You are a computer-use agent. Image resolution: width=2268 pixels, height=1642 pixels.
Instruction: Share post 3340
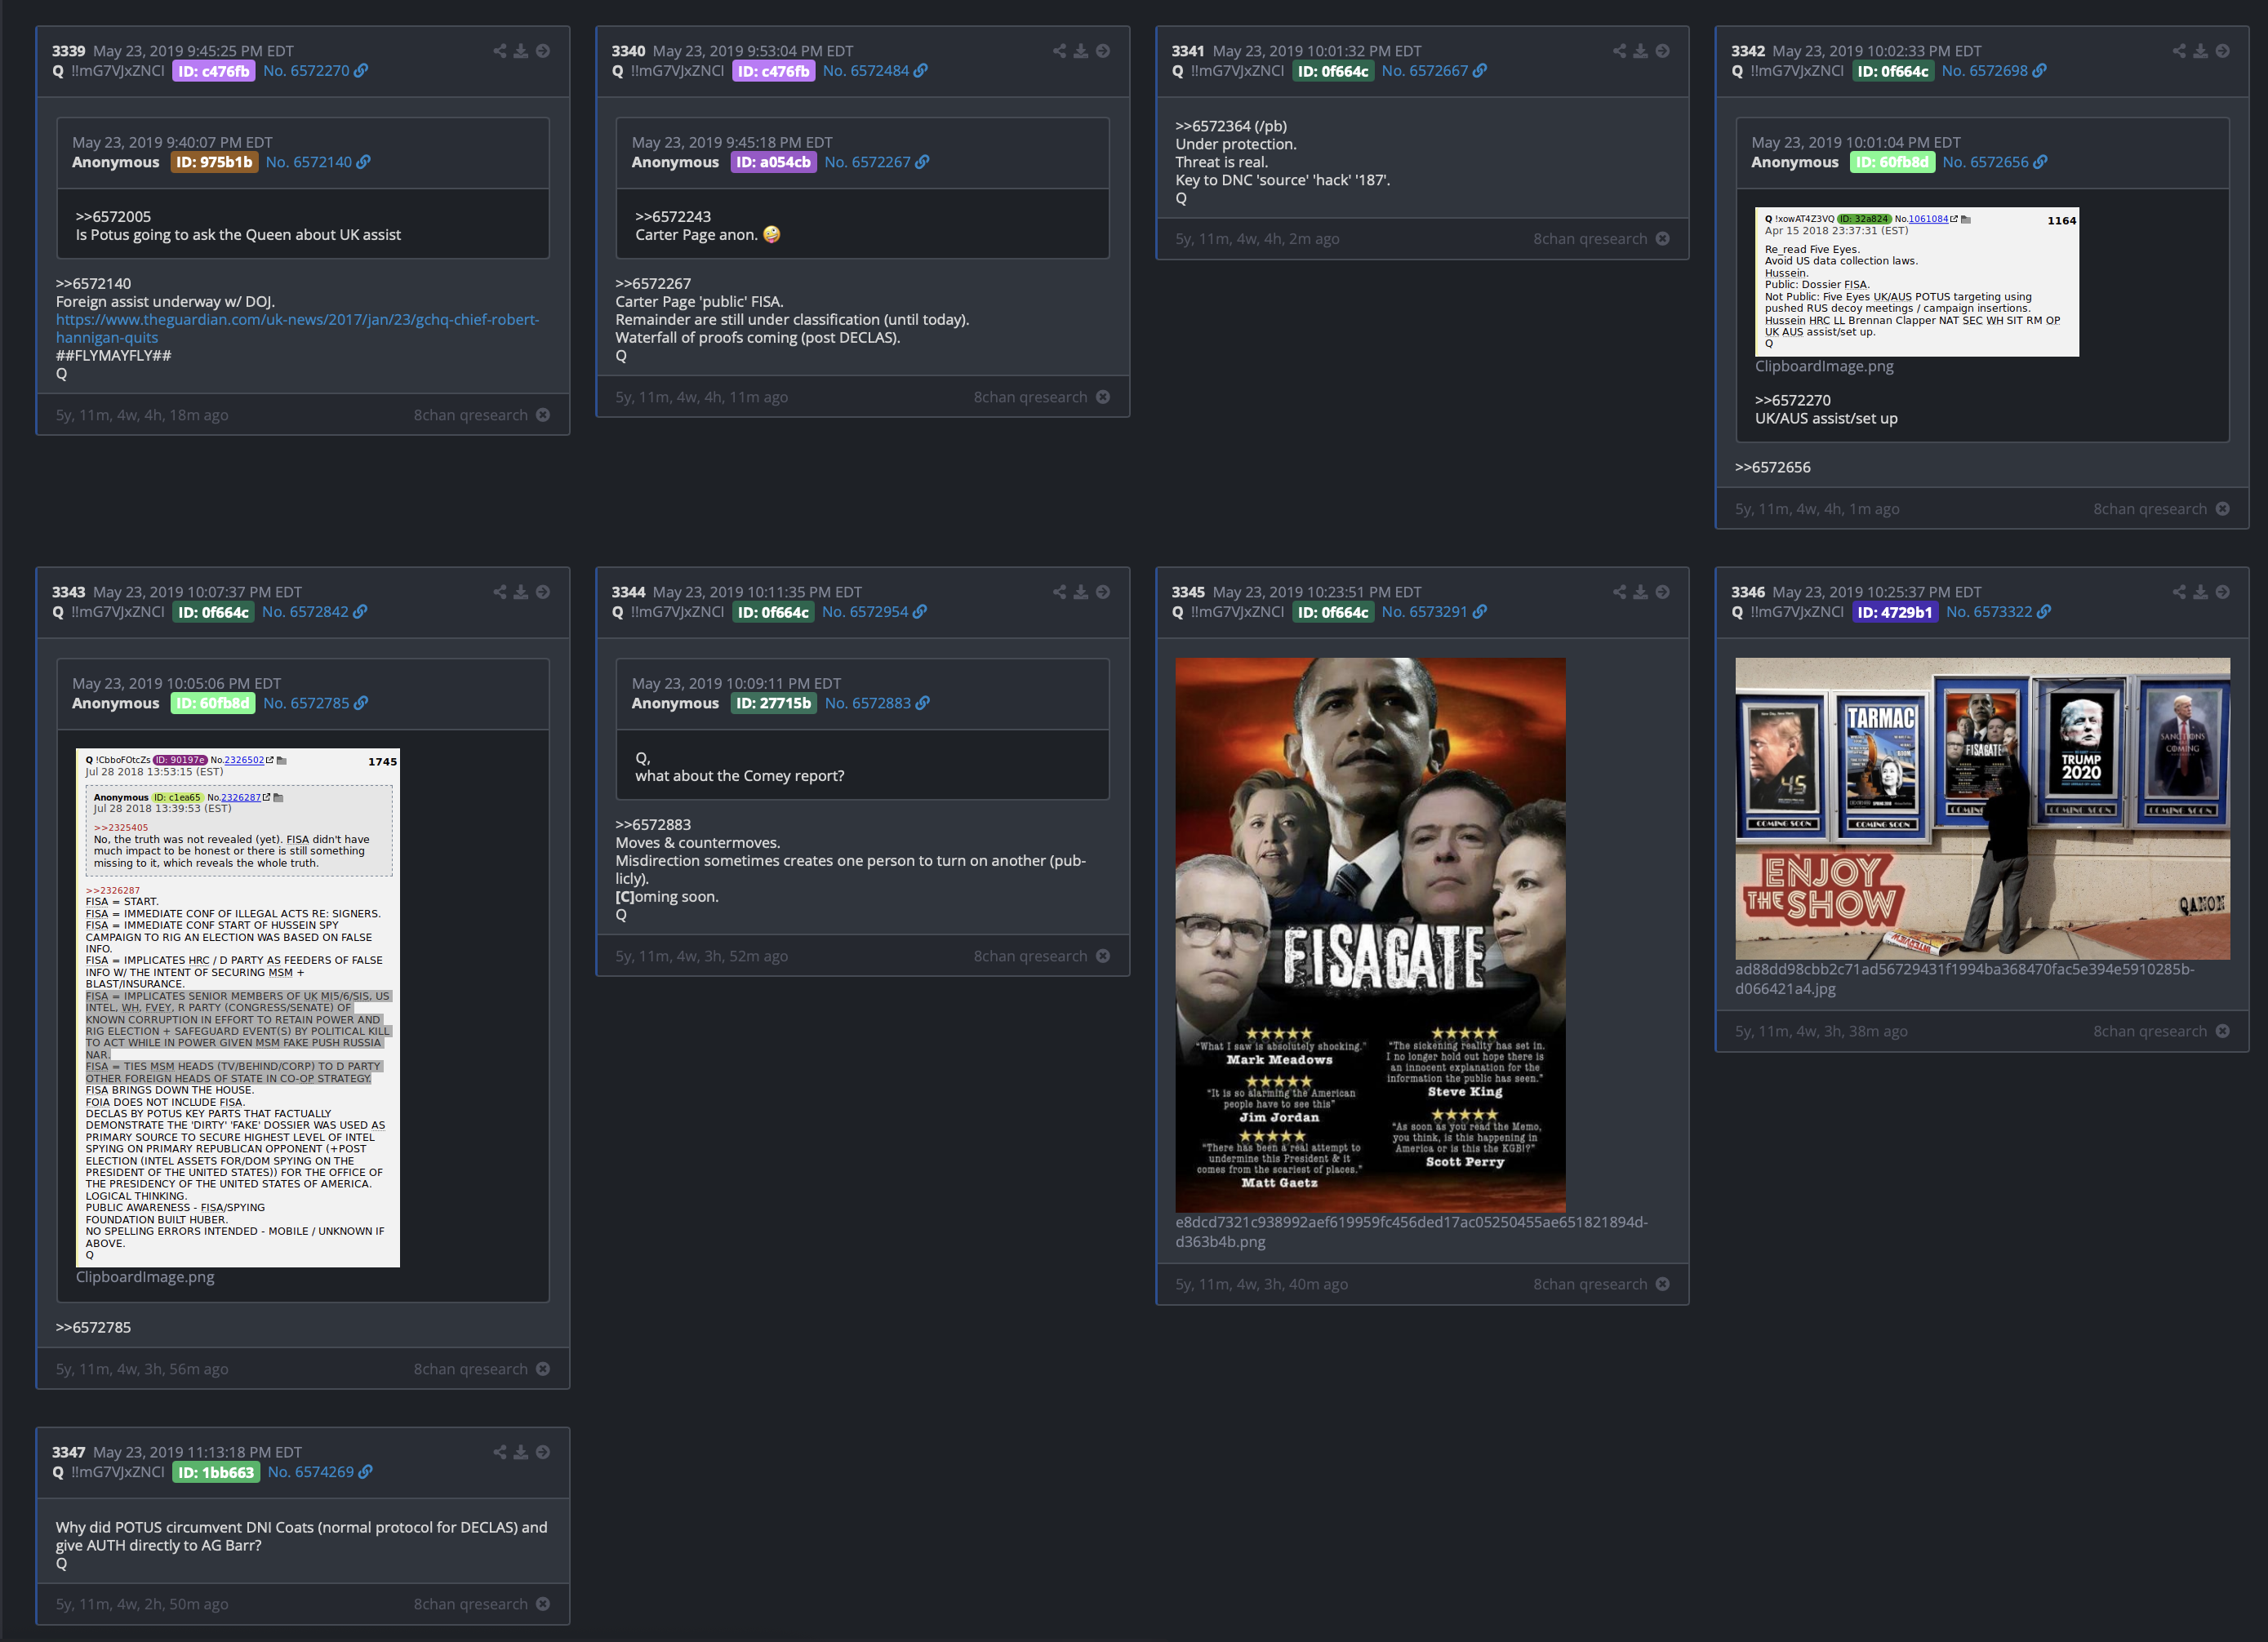pyautogui.click(x=1060, y=51)
